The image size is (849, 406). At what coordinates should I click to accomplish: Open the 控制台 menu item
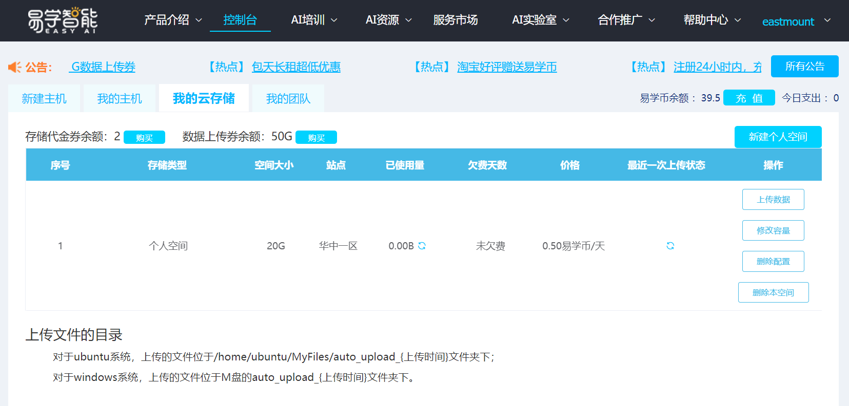click(240, 20)
